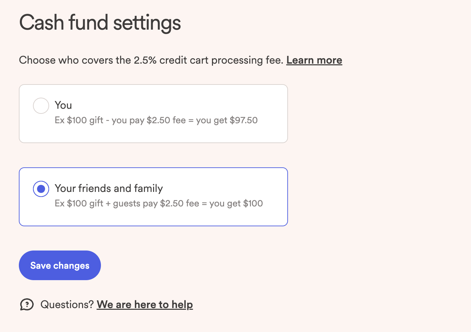Click the "you pay $2.50 fee" text
This screenshot has height=332, width=471.
(x=149, y=120)
